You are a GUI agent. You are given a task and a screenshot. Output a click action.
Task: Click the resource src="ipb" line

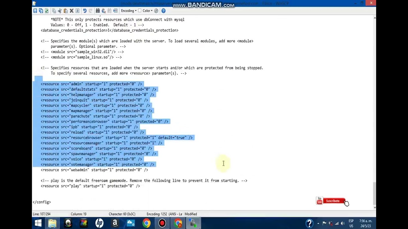(89, 127)
